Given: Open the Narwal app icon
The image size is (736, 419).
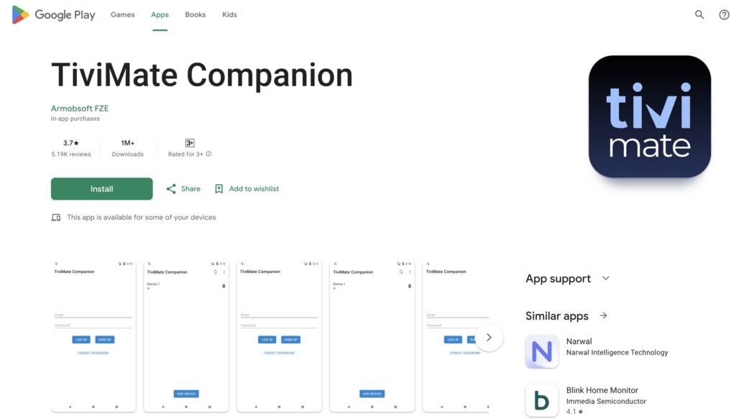Looking at the screenshot, I should pos(542,351).
